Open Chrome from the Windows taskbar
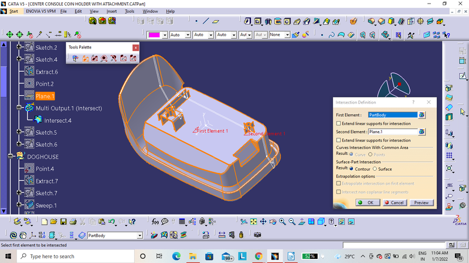The image size is (469, 263). (259, 256)
